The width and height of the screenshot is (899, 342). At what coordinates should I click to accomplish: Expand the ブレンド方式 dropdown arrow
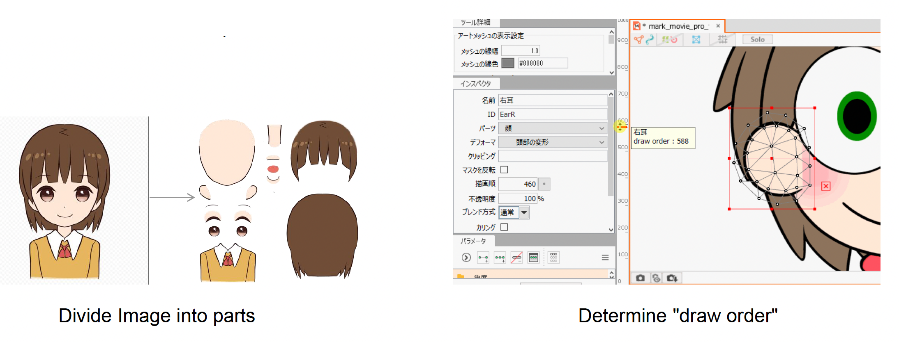click(x=524, y=212)
